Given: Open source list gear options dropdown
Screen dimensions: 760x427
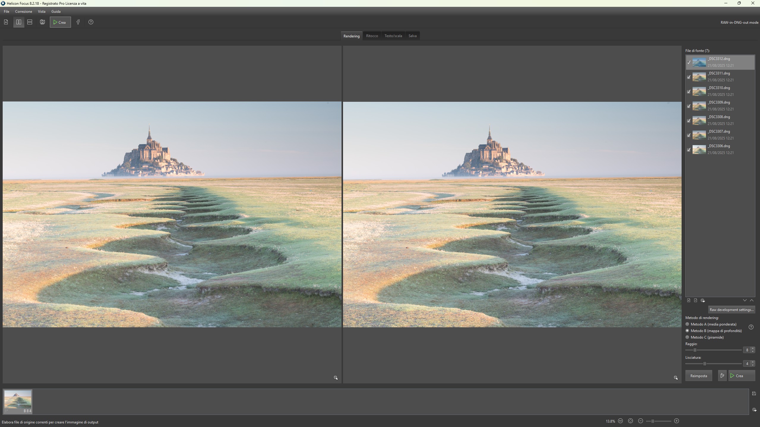Looking at the screenshot, I should pyautogui.click(x=703, y=301).
